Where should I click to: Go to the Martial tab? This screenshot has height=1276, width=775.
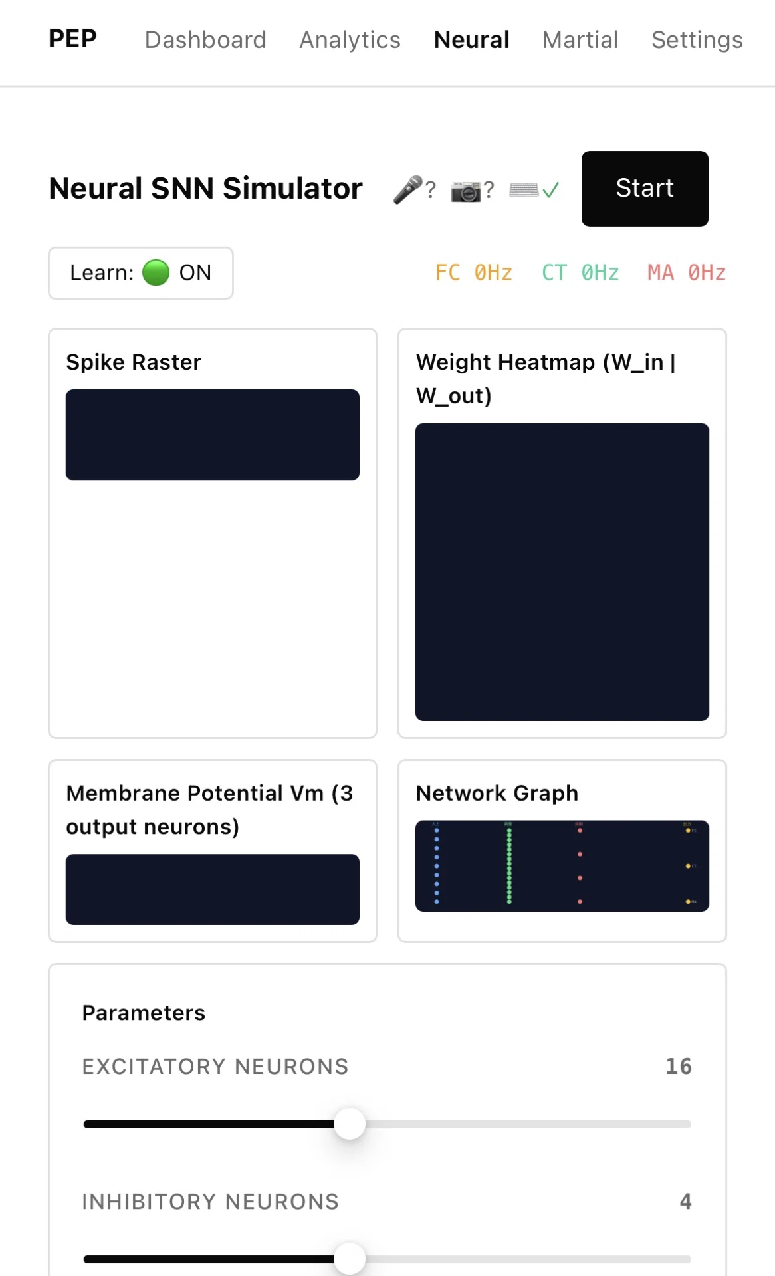580,40
